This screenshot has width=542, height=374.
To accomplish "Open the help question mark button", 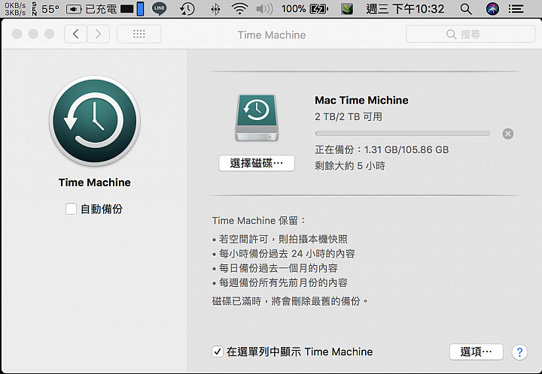I will pyautogui.click(x=519, y=352).
